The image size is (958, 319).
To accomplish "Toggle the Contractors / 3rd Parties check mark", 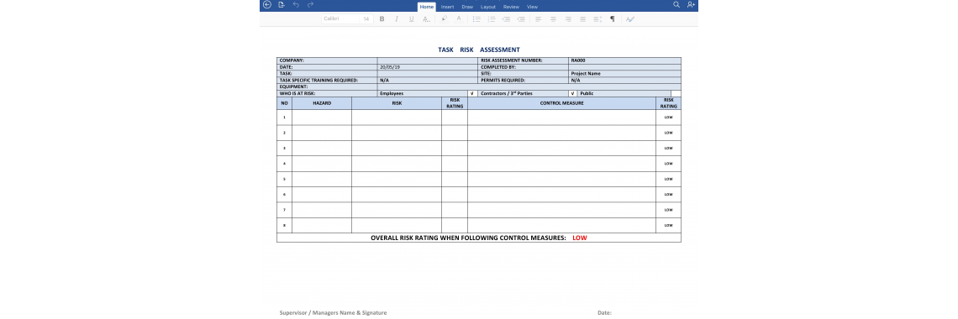I will coord(573,93).
